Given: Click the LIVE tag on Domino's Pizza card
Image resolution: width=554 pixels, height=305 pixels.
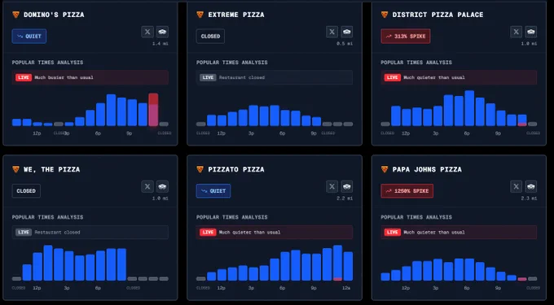Looking at the screenshot, I should [x=24, y=77].
